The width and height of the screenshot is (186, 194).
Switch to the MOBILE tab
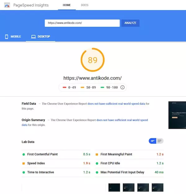[x=13, y=37]
